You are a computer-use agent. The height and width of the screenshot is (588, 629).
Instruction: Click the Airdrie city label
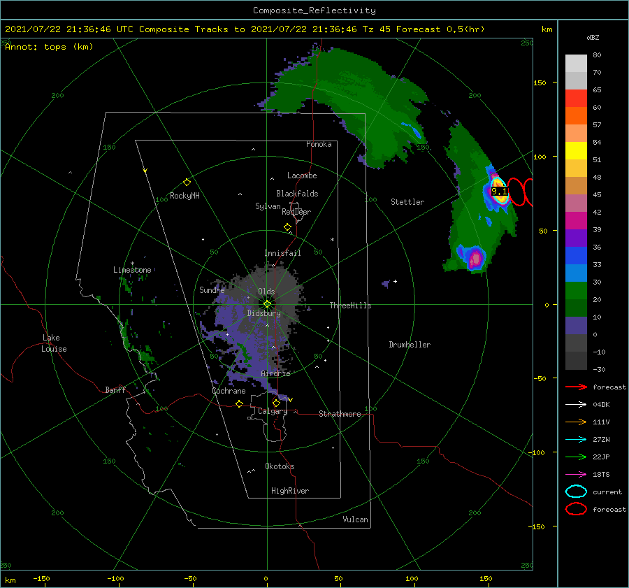(x=275, y=373)
